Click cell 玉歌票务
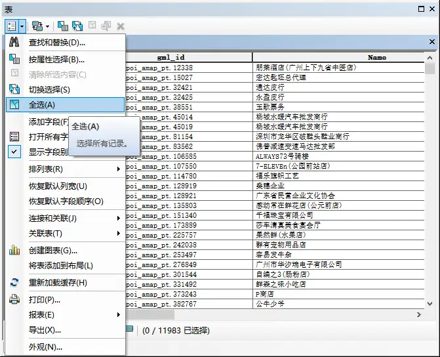 338,107
